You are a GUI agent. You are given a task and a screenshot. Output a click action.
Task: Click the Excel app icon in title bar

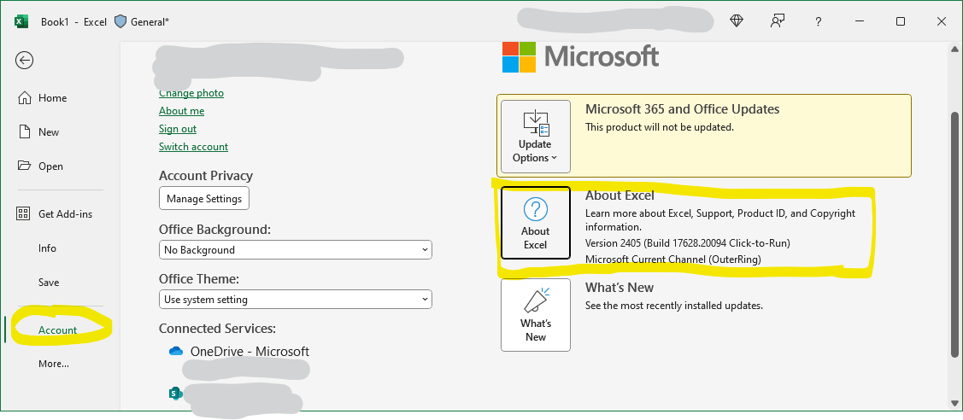(x=21, y=21)
